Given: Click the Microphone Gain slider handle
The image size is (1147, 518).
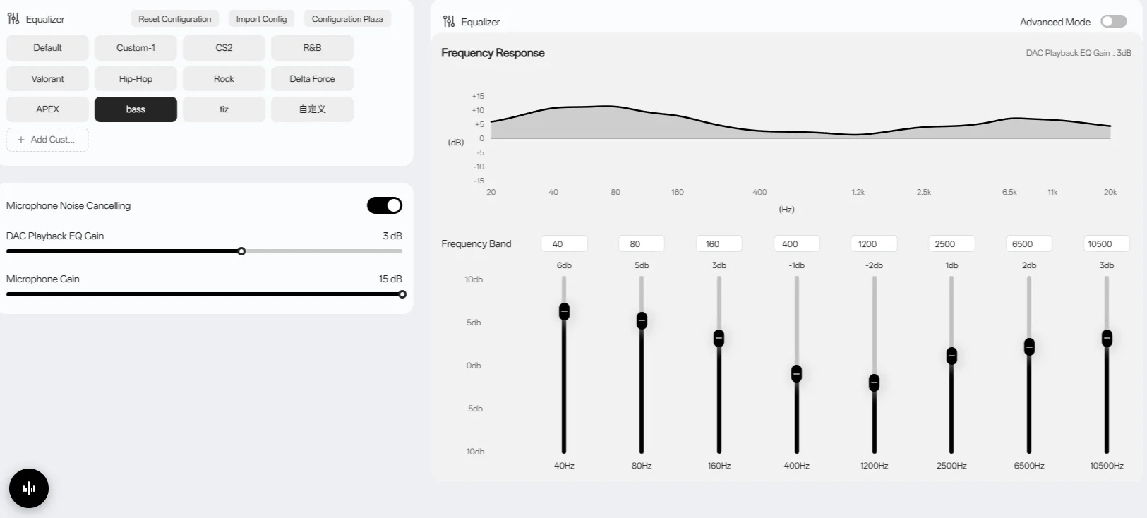Looking at the screenshot, I should (402, 294).
